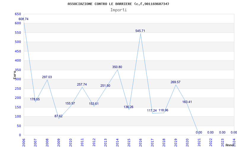
Task: Select the 117.24 data label
Action: (152, 110)
